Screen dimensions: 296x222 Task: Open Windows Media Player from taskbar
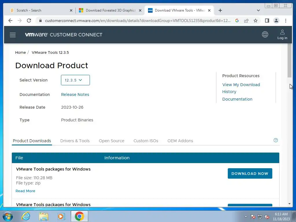61,216
